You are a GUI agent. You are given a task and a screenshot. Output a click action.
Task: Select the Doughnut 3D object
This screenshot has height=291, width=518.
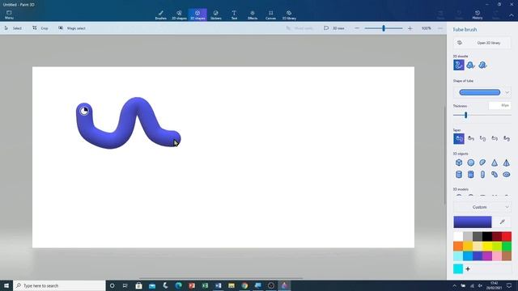pos(507,175)
